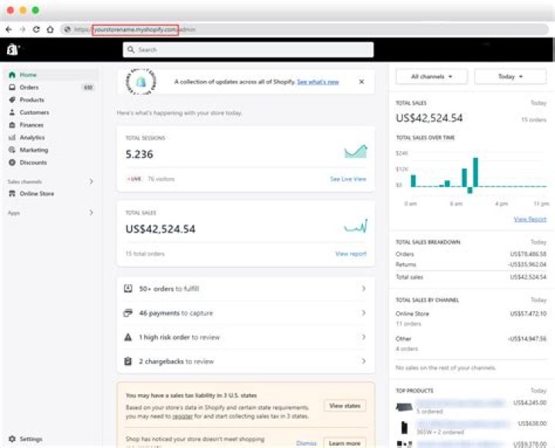Open the Today date range dropdown
The height and width of the screenshot is (448, 555).
click(x=510, y=76)
